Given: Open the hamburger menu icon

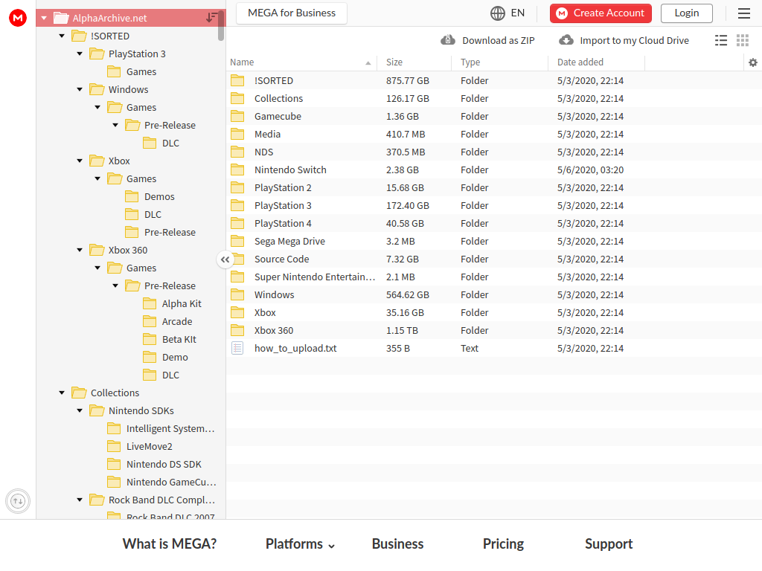Looking at the screenshot, I should pos(744,13).
